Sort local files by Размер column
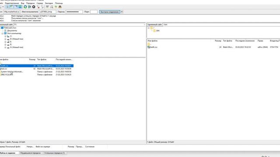The image size is (280, 157). [x=32, y=59]
